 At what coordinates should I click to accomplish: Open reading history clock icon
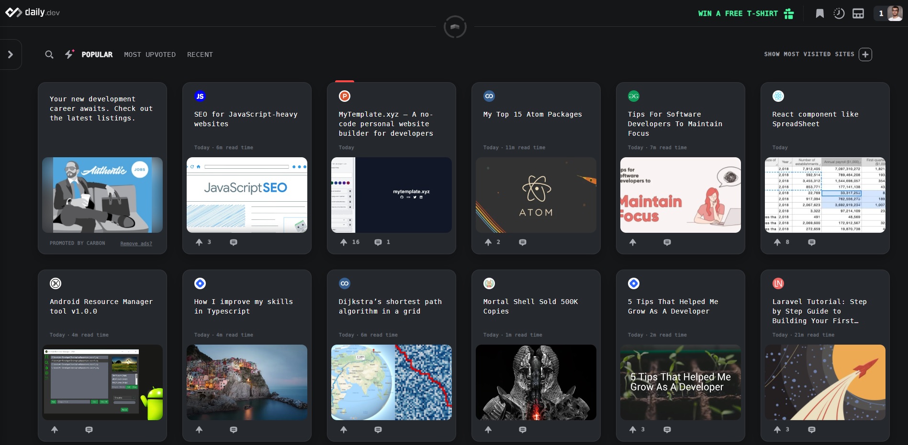(839, 13)
